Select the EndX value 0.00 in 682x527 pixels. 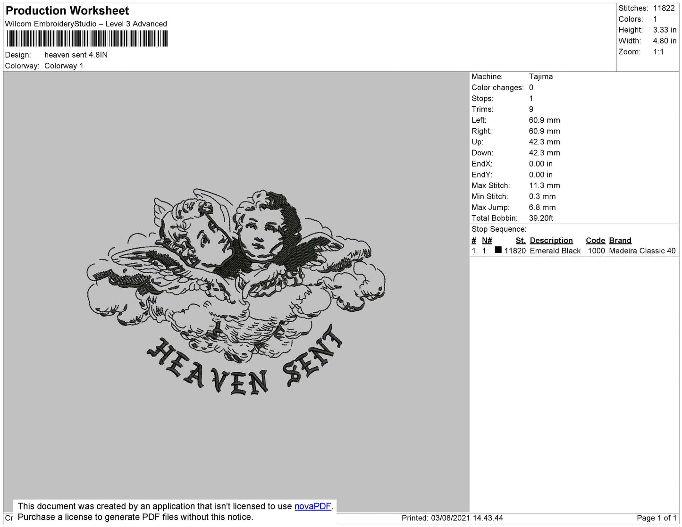540,164
